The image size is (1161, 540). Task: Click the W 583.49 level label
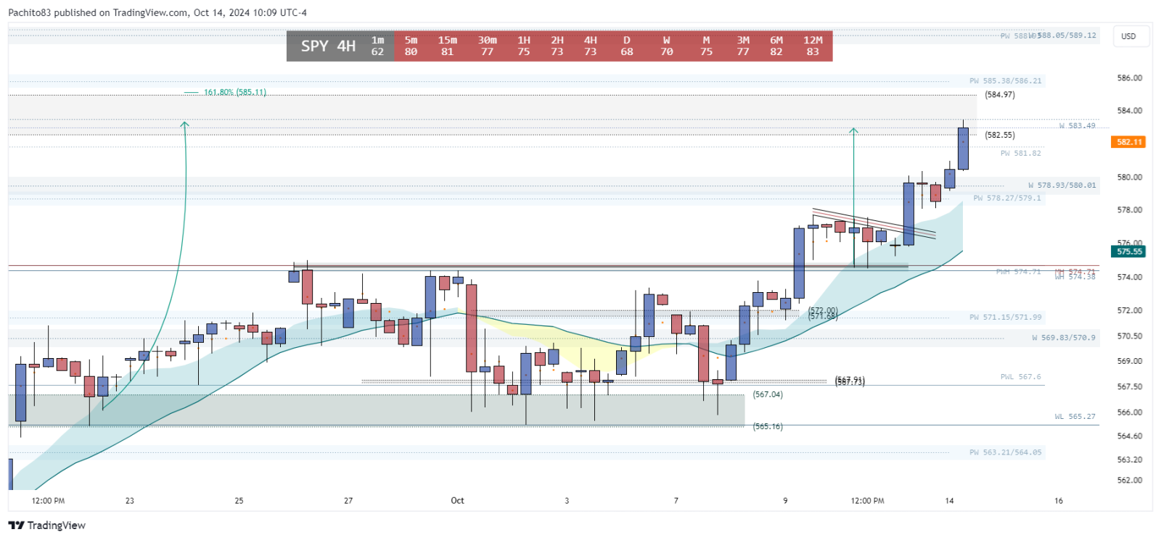click(x=1078, y=126)
